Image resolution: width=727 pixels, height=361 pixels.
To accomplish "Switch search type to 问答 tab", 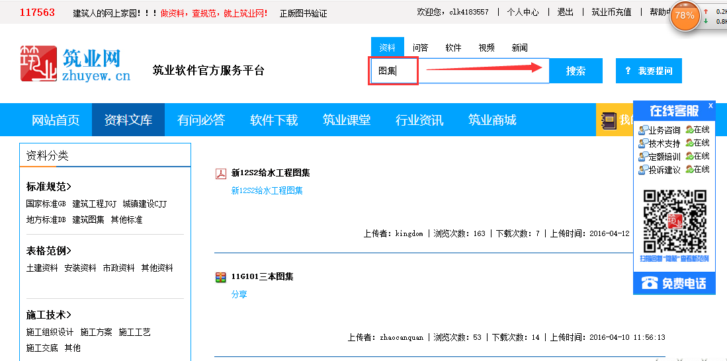I will tap(421, 48).
